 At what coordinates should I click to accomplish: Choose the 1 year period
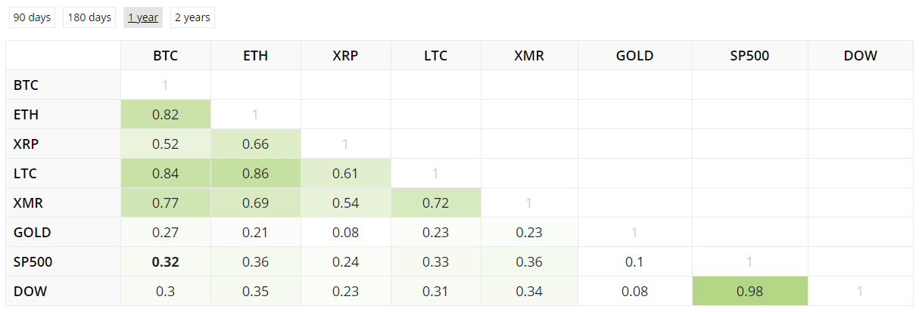[143, 17]
